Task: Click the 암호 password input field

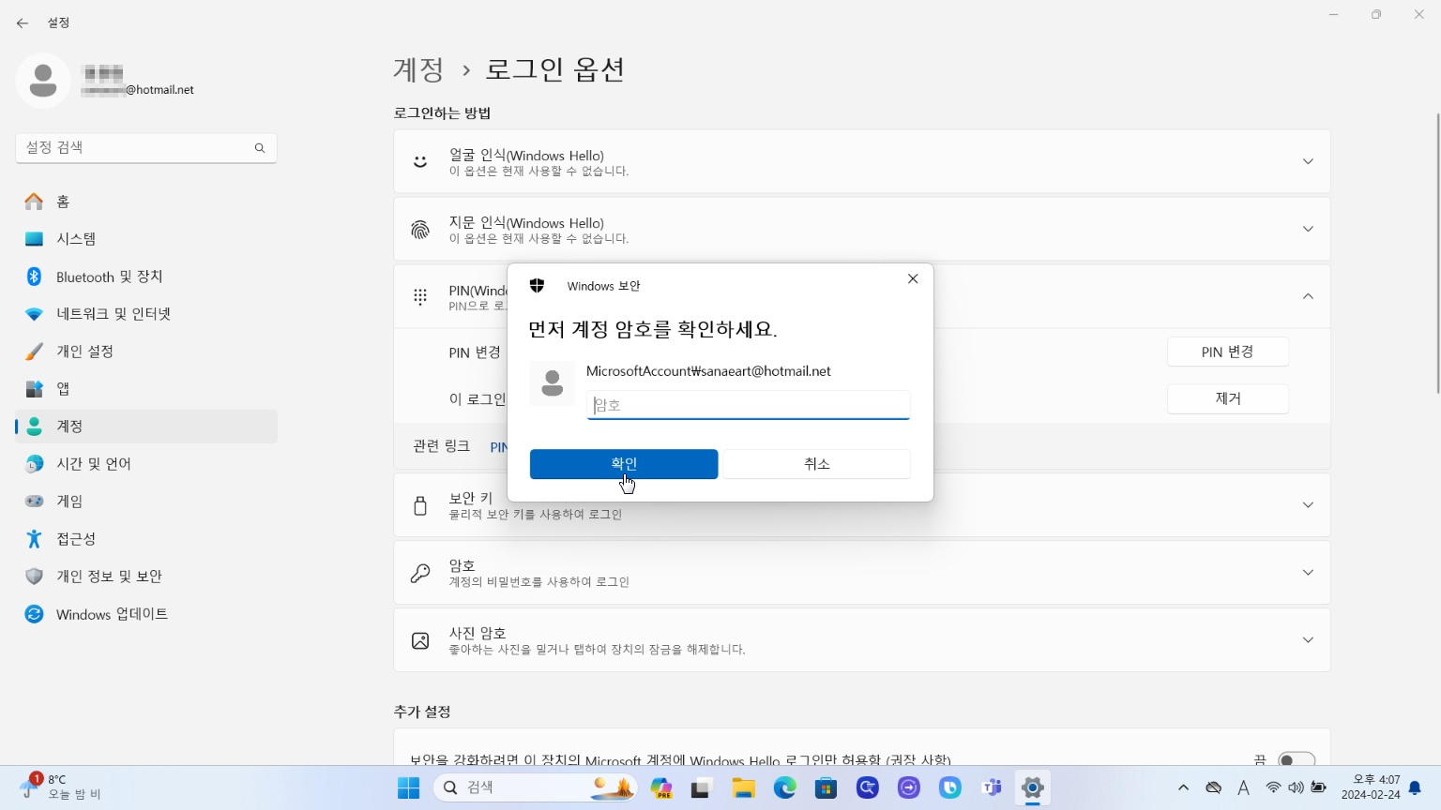Action: click(748, 404)
